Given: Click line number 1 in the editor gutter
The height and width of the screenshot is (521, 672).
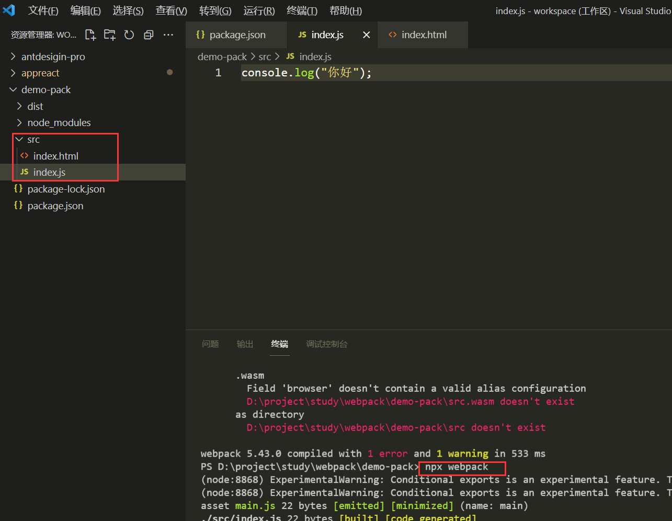Looking at the screenshot, I should (x=218, y=73).
